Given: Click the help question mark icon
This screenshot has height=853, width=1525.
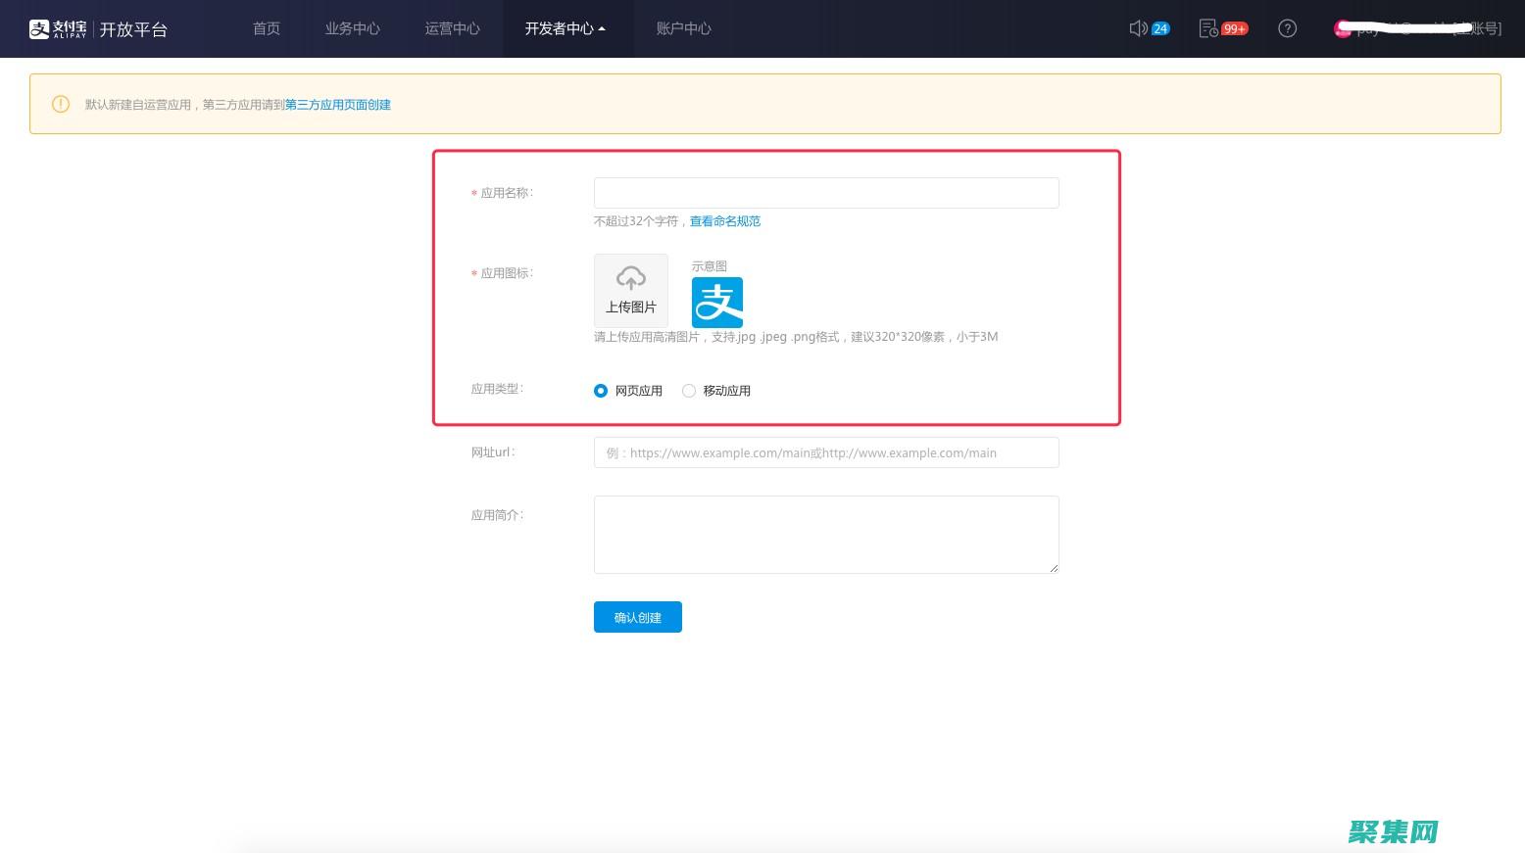Looking at the screenshot, I should [x=1288, y=28].
